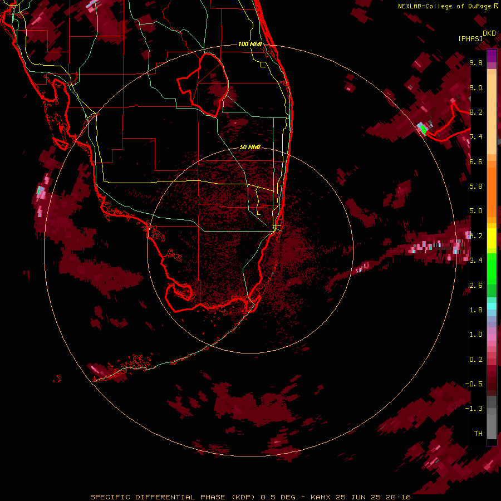Click the 1.8 legend value
Viewport: 501px width, 501px height.
[476, 310]
